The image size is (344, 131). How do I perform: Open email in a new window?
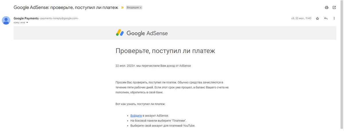pyautogui.click(x=334, y=7)
